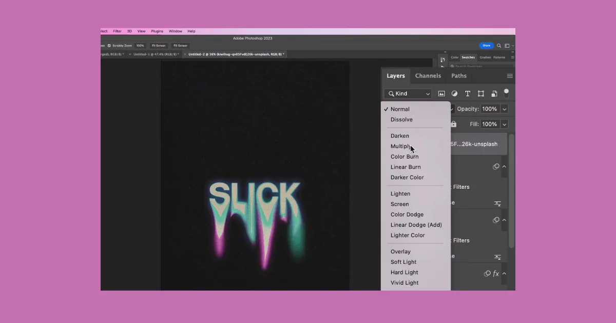The width and height of the screenshot is (616, 323).
Task: Click the filter for adjustment layers icon
Action: 454,93
